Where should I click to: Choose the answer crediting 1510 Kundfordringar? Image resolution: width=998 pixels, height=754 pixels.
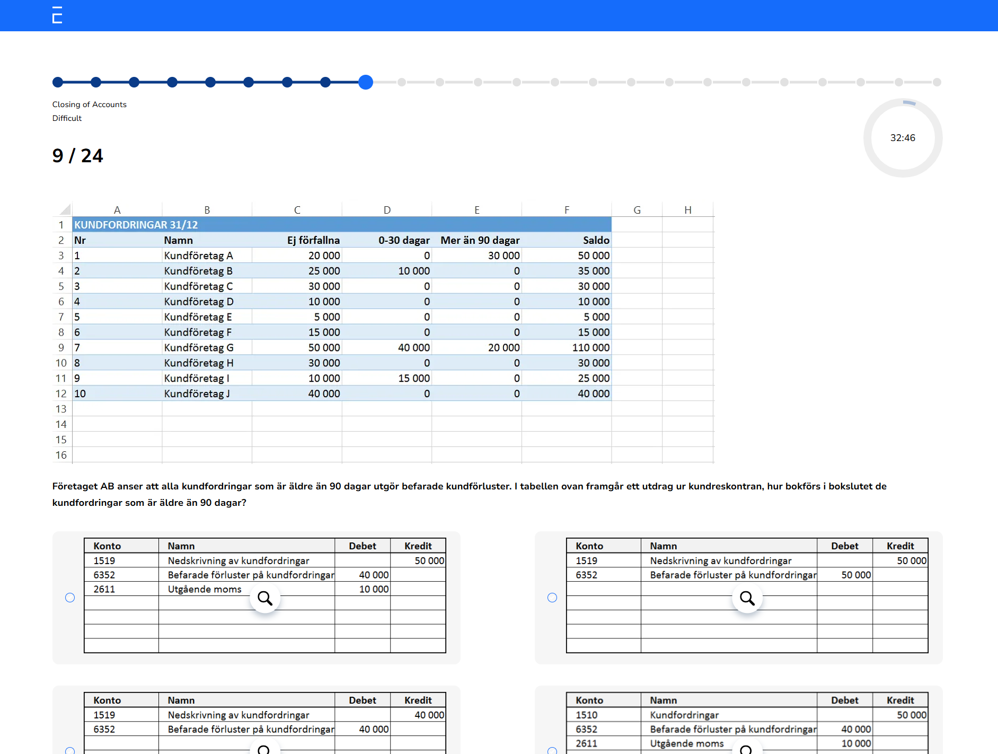coord(552,750)
